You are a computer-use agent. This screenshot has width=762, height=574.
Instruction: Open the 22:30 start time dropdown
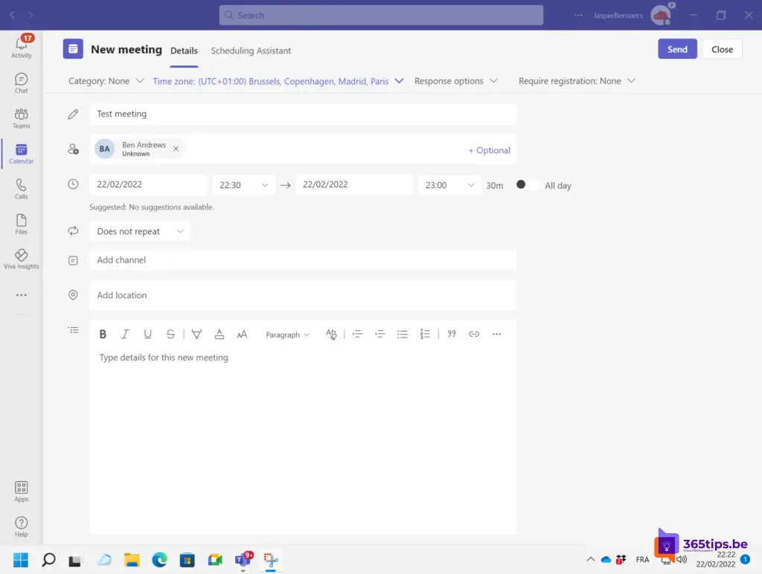click(x=243, y=185)
